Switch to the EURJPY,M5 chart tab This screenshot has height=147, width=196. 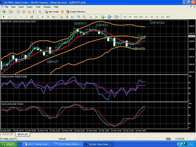[8, 134]
